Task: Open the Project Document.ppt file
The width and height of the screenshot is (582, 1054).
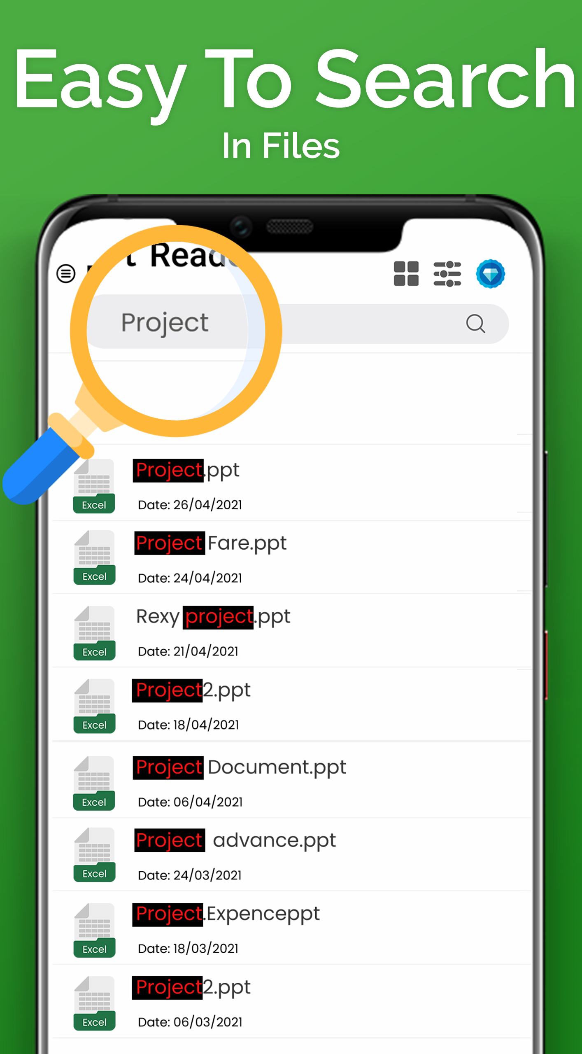Action: coord(291,780)
